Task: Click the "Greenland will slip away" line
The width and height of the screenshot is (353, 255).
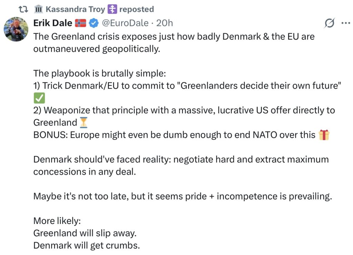Action: click(x=85, y=233)
